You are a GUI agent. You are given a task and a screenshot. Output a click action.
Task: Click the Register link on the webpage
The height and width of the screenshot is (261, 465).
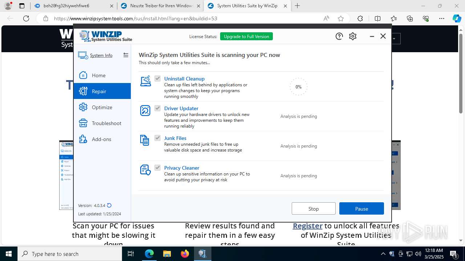click(x=308, y=226)
